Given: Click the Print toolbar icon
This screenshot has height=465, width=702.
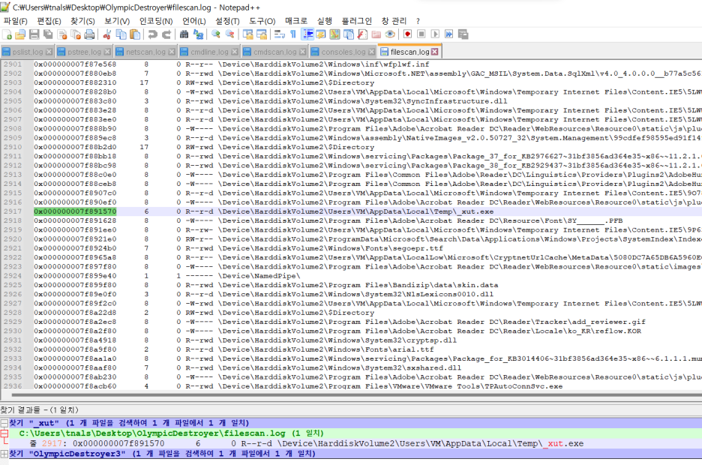Looking at the screenshot, I should [x=89, y=34].
